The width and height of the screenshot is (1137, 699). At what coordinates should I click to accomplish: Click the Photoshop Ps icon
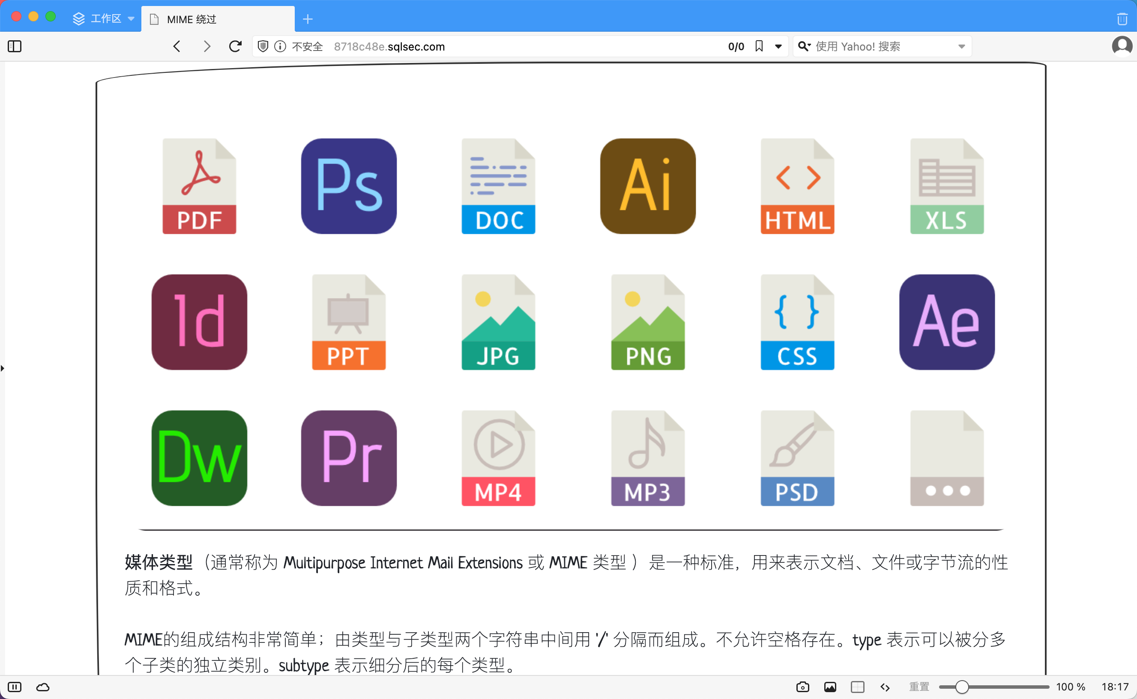pos(349,186)
